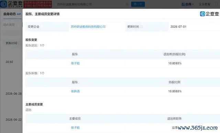Click the 股东变更 section heading
The width and height of the screenshot is (220, 133).
(x=31, y=40)
